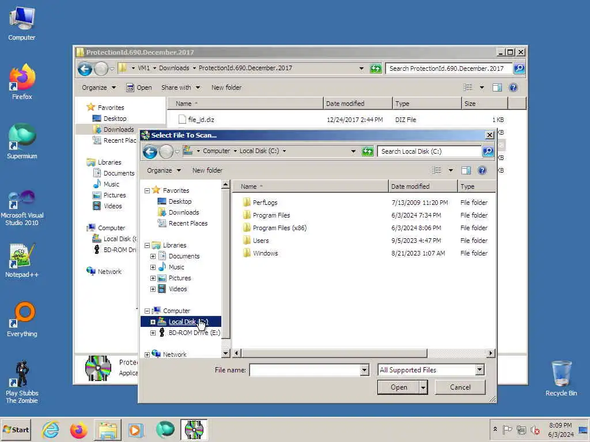This screenshot has height=442, width=590.
Task: Open Everything desktop shortcut
Action: click(x=22, y=319)
